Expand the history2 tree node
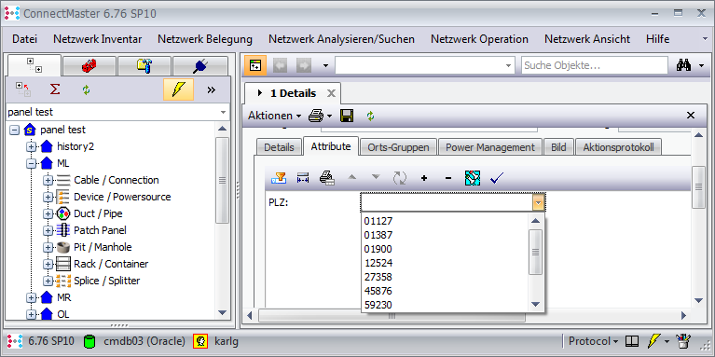 tap(31, 147)
